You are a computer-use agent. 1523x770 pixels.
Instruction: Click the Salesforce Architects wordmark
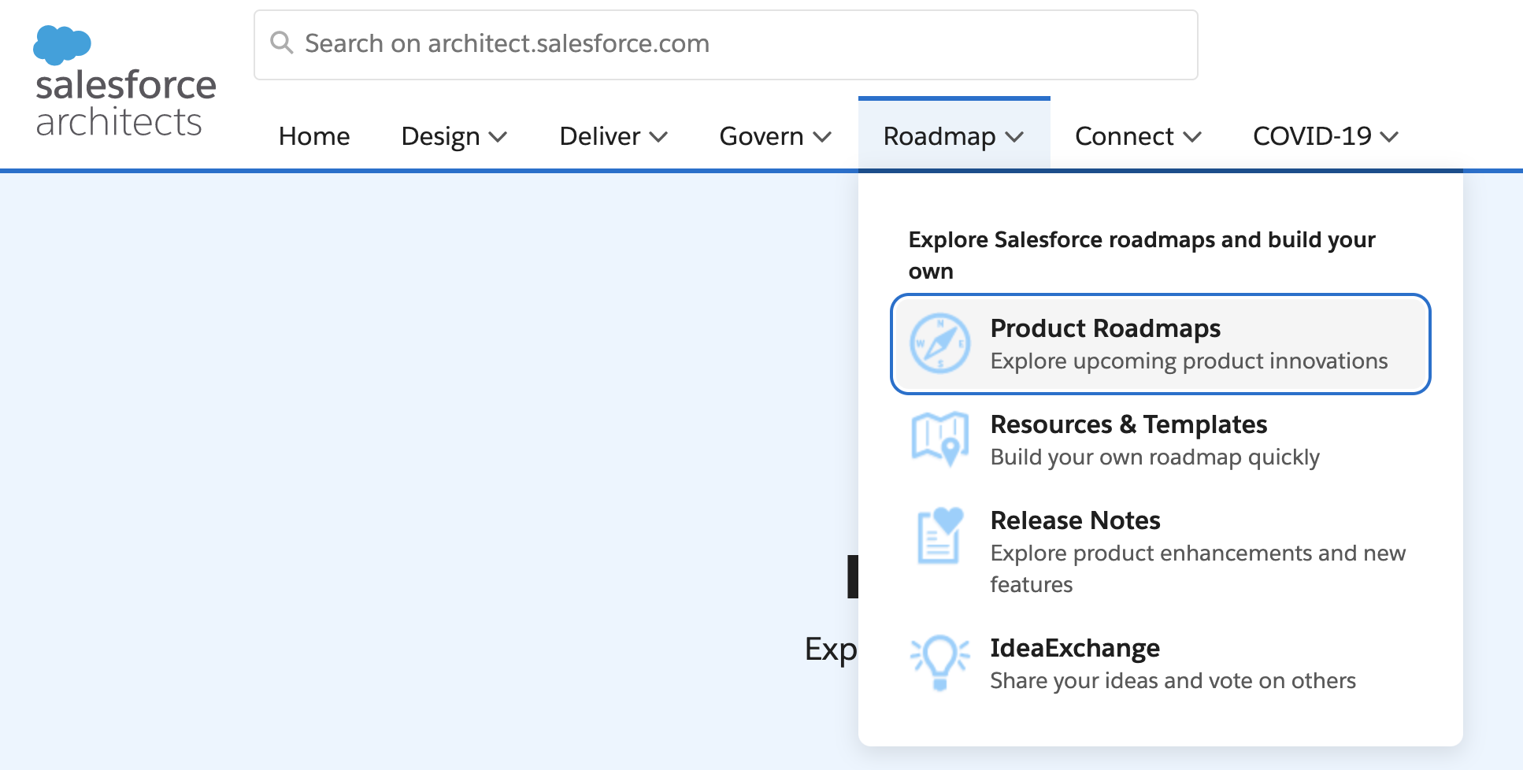tap(126, 102)
